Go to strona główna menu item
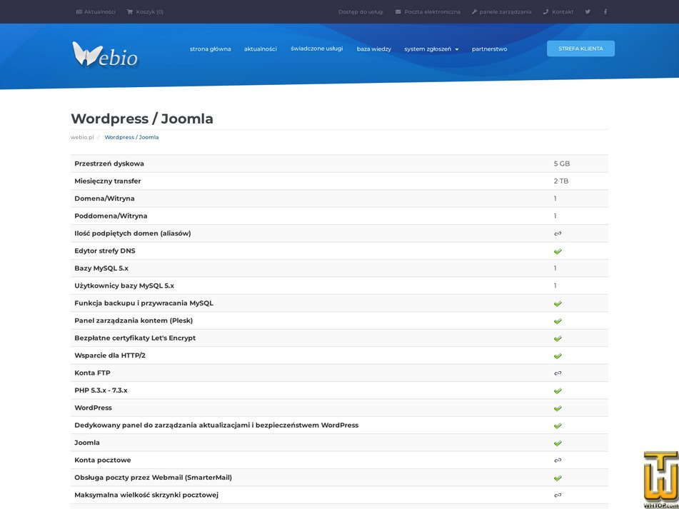 click(x=211, y=49)
